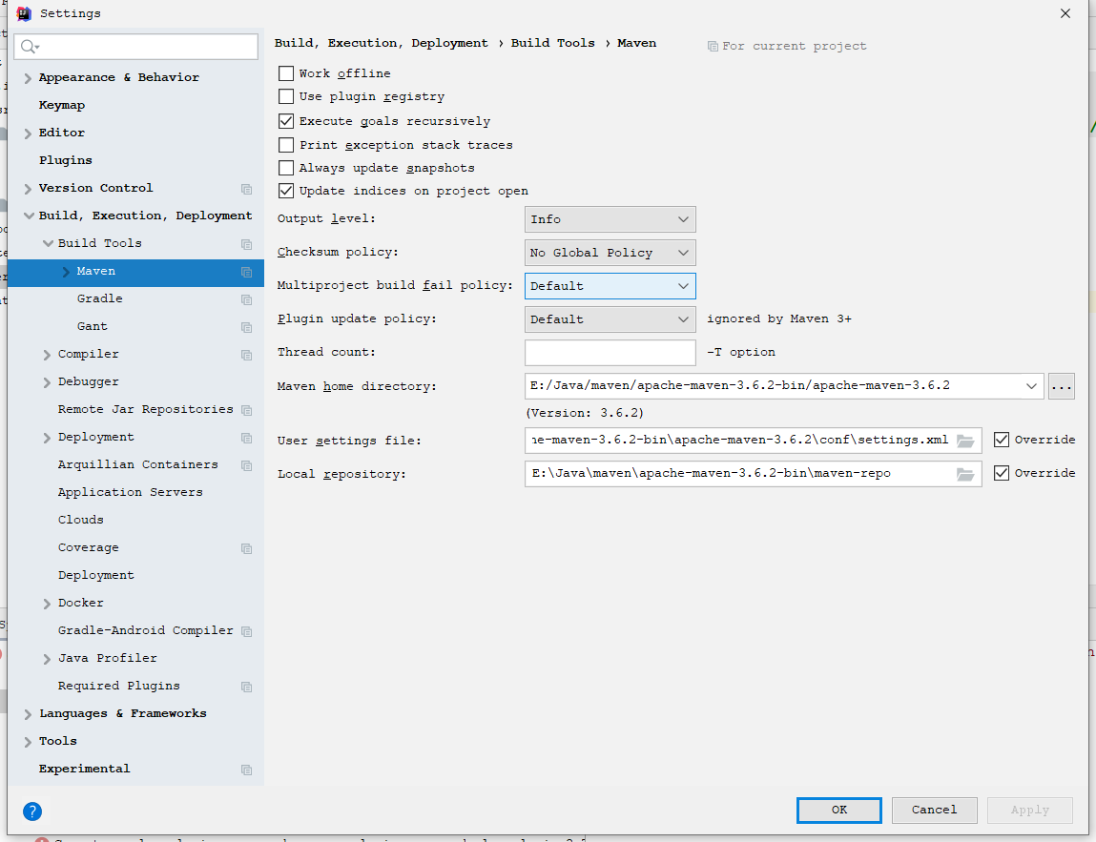Click the Apply button
Image resolution: width=1096 pixels, height=842 pixels.
click(1029, 811)
